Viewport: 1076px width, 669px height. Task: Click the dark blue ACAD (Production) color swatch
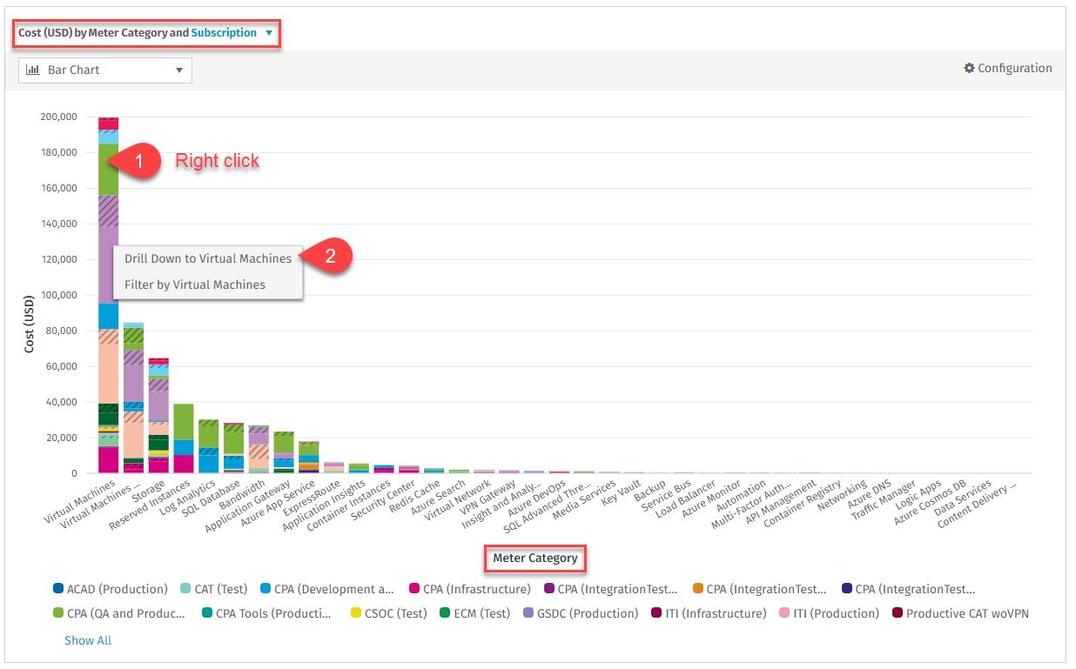(58, 589)
